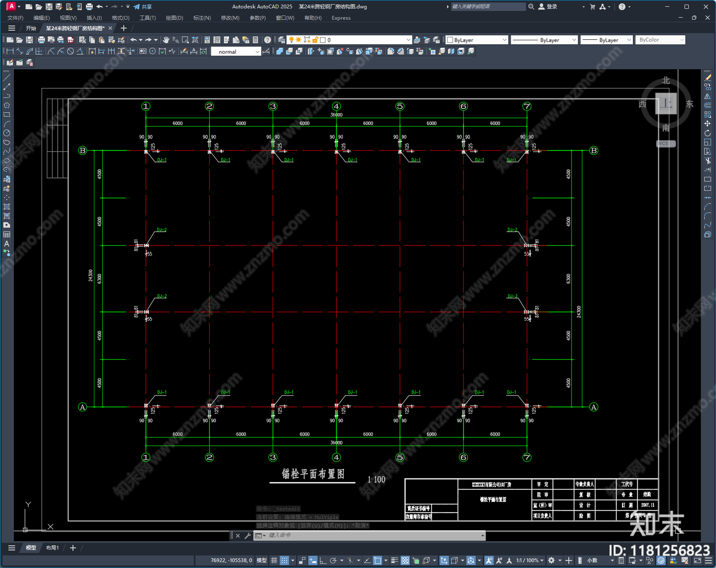Click the 登录 sign-in button
This screenshot has width=716, height=568.
tap(548, 7)
